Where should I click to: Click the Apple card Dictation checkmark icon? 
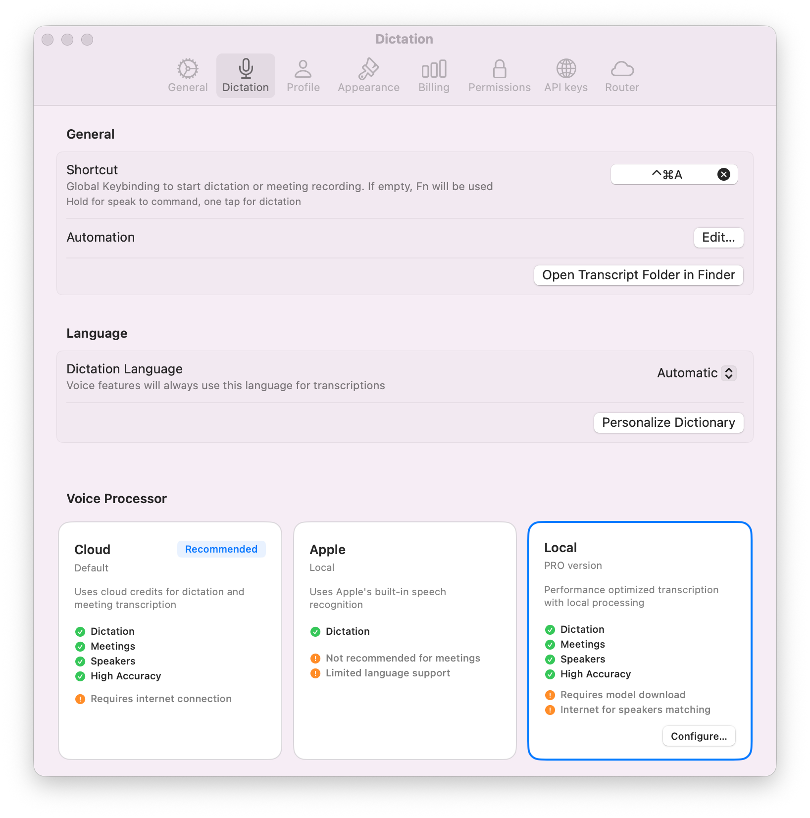point(315,632)
